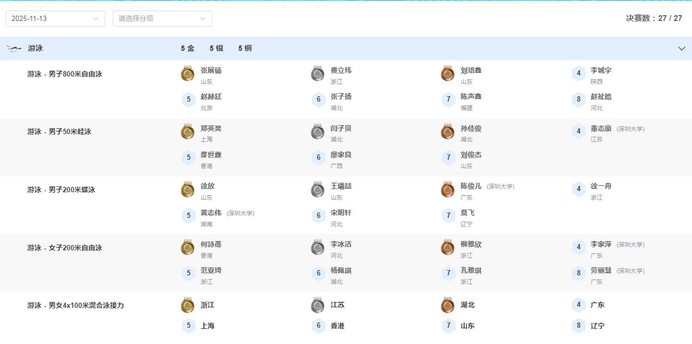Click gold medal icon beside 张展硕
This screenshot has width=692, height=344.
pos(188,74)
